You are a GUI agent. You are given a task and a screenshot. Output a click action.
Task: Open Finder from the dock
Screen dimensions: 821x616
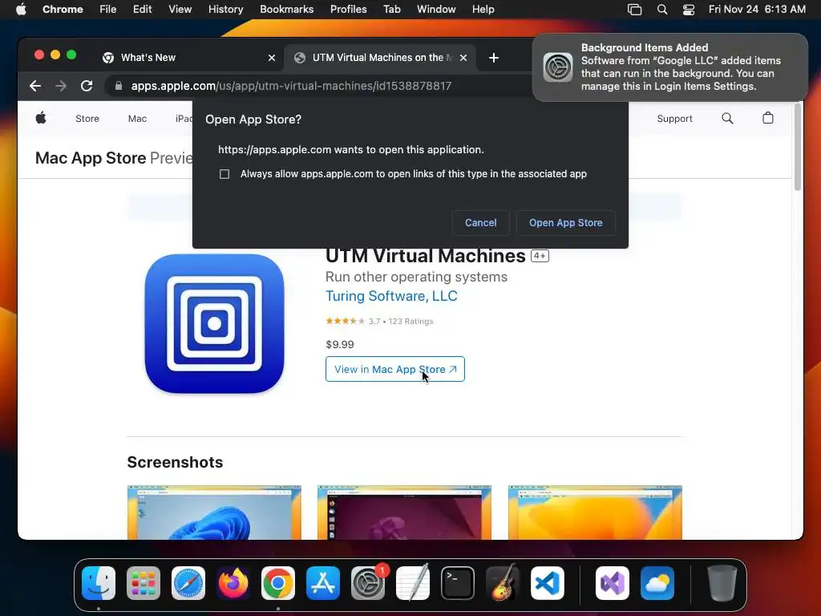point(99,583)
